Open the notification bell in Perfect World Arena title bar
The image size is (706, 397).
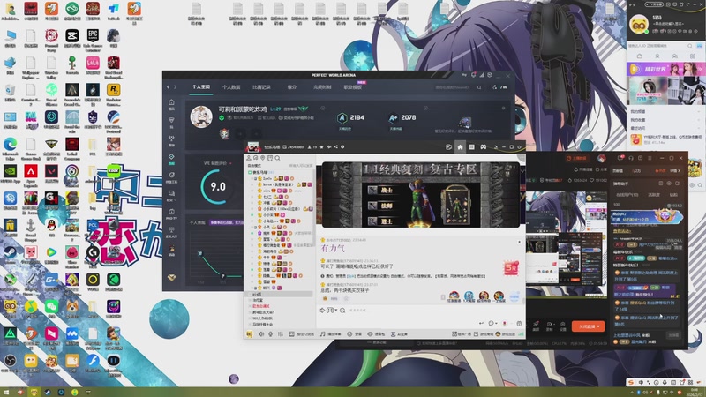click(473, 75)
